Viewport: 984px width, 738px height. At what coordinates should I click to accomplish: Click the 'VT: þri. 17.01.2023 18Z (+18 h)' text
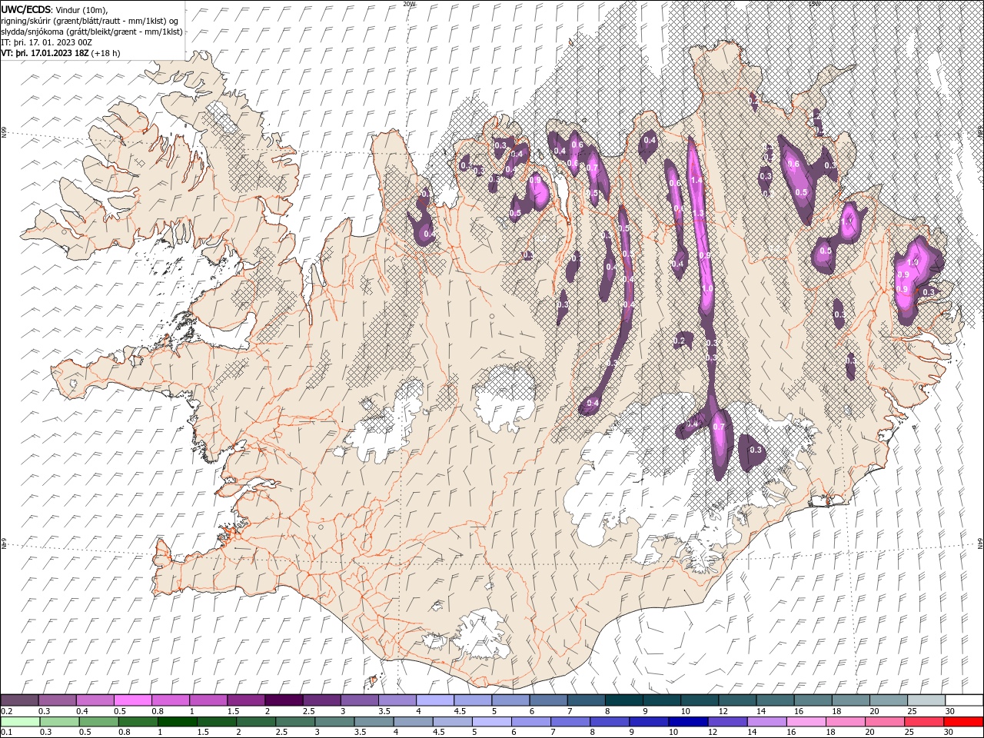(x=60, y=53)
